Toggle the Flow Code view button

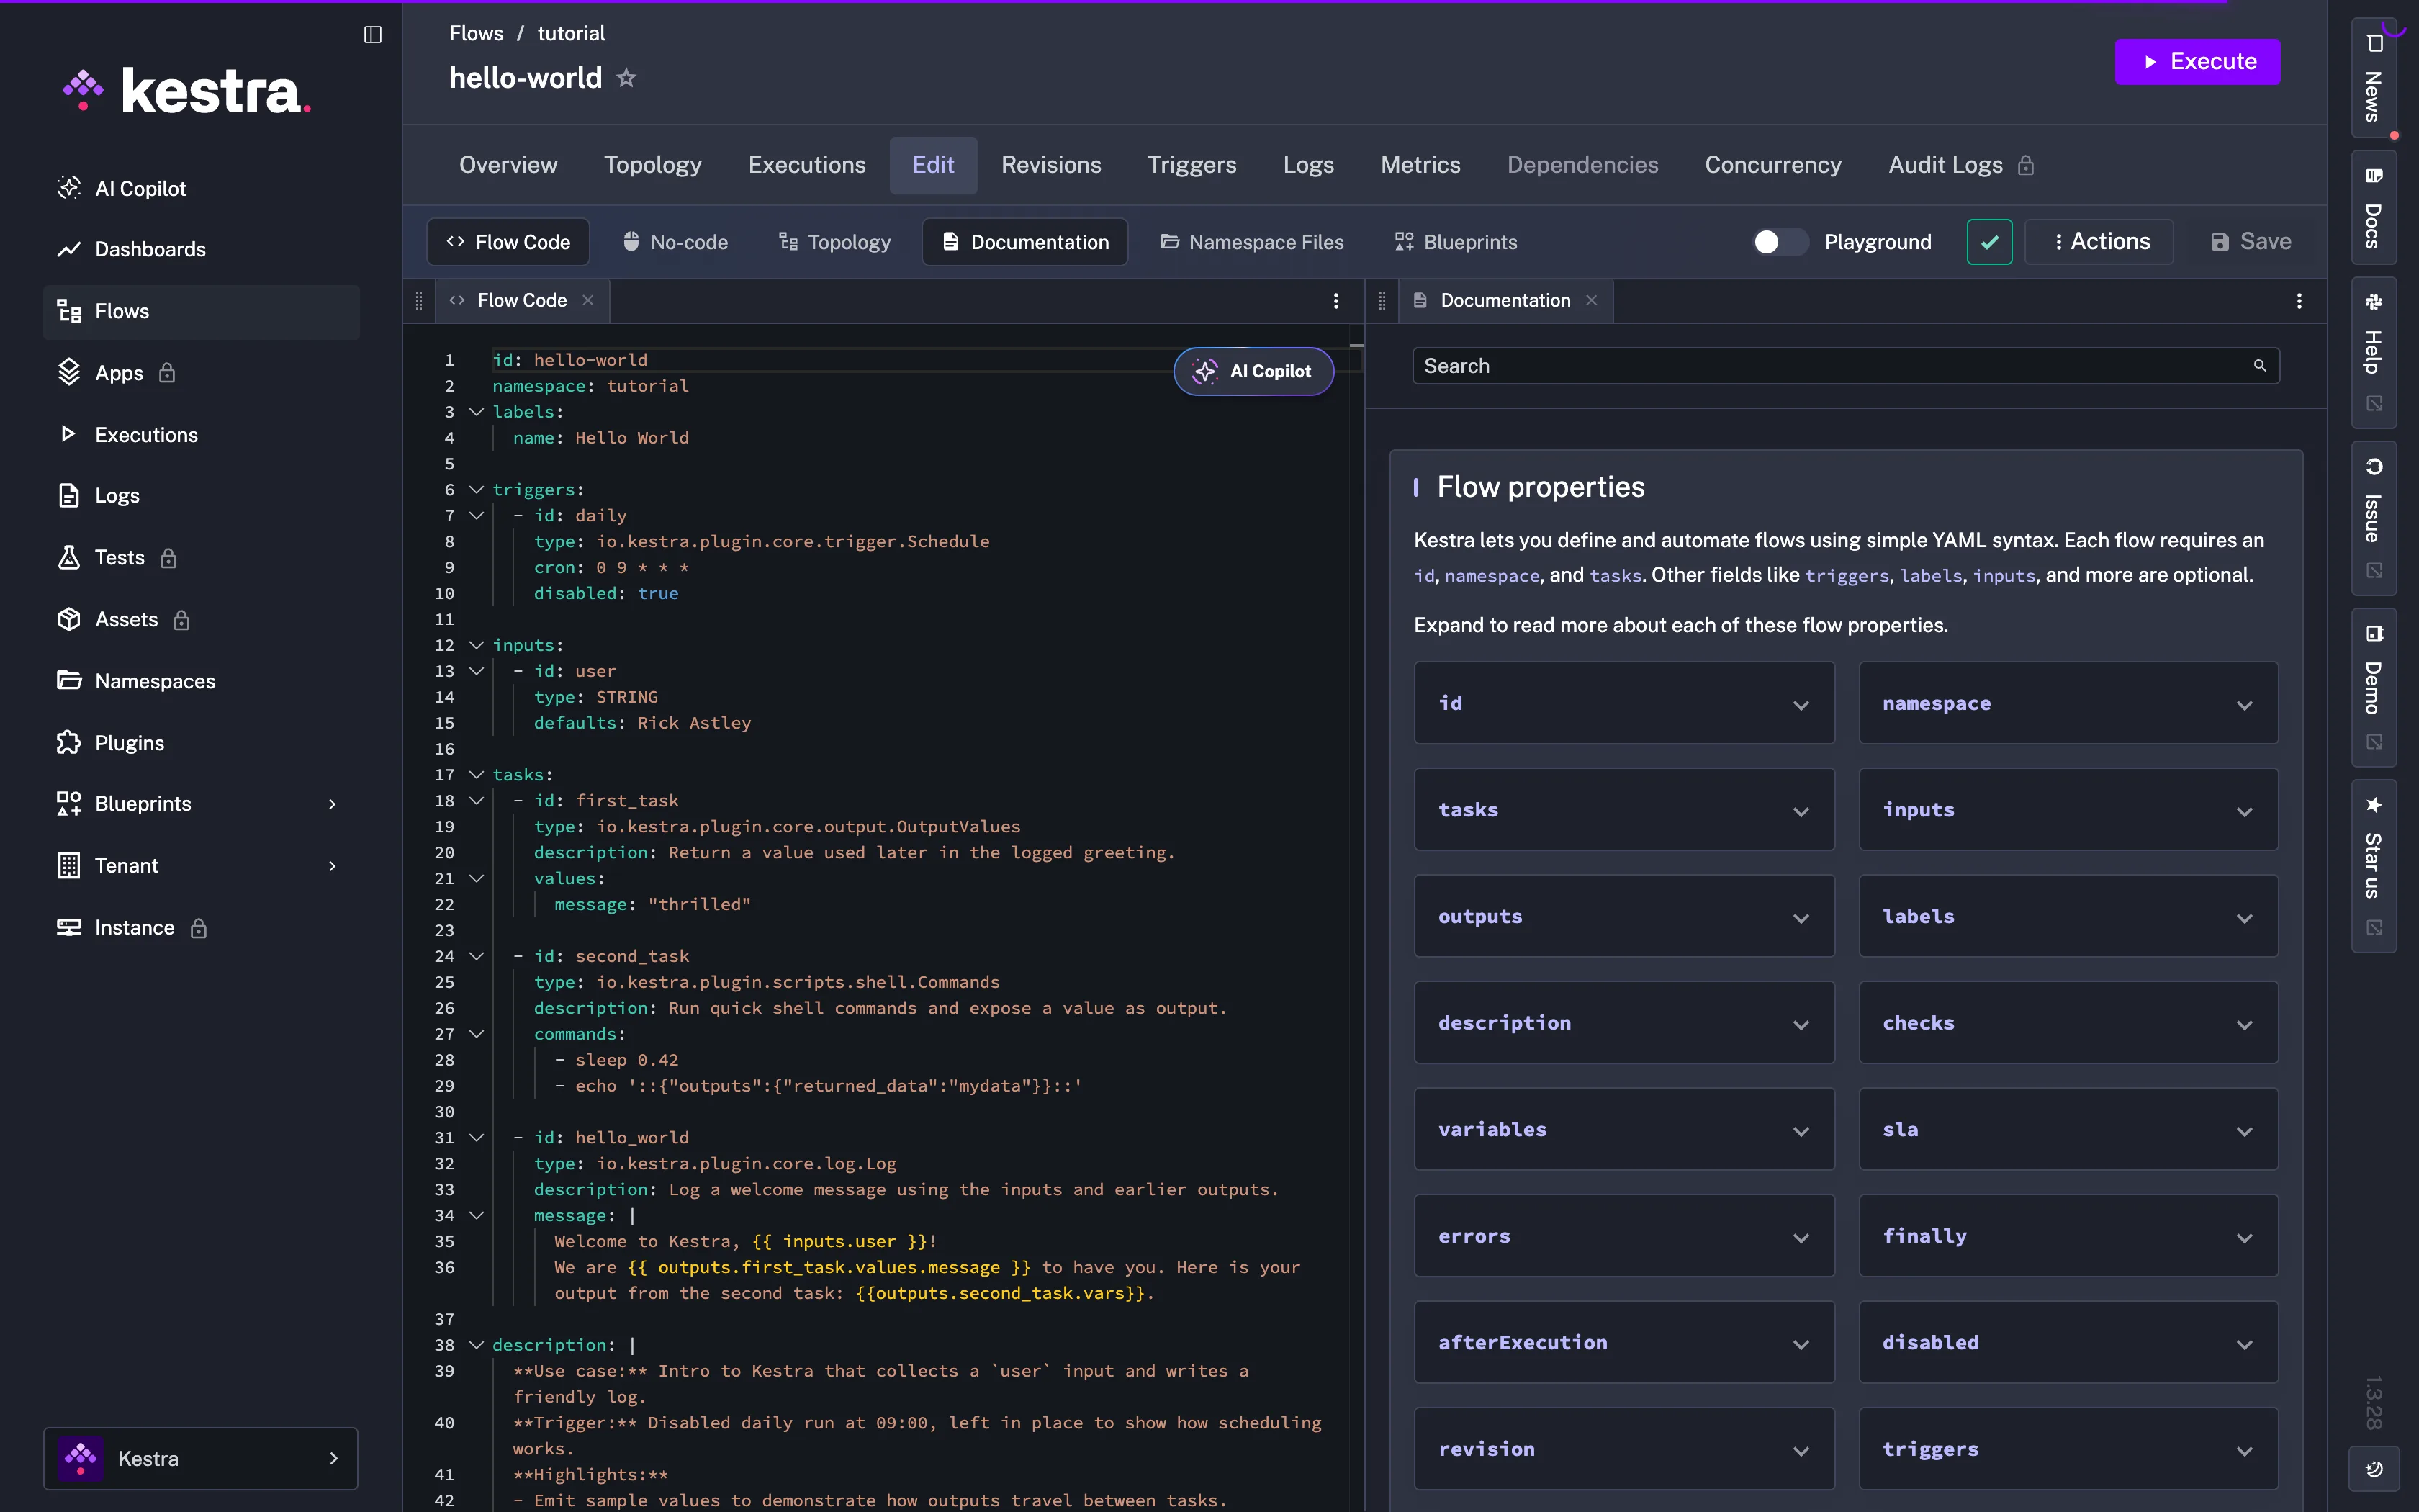pyautogui.click(x=509, y=242)
